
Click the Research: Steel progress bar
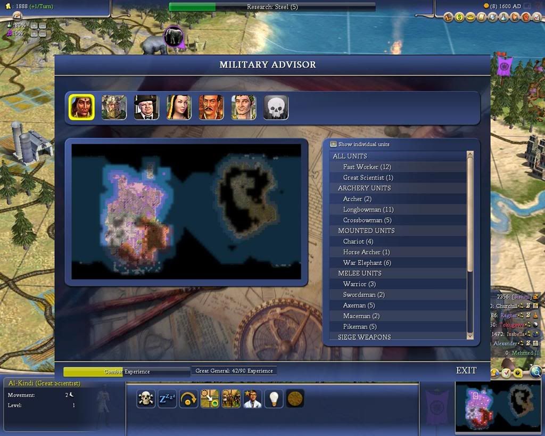(272, 7)
